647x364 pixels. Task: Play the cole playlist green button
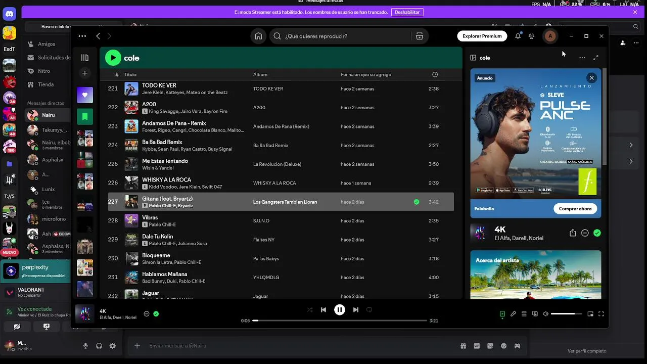(x=113, y=58)
